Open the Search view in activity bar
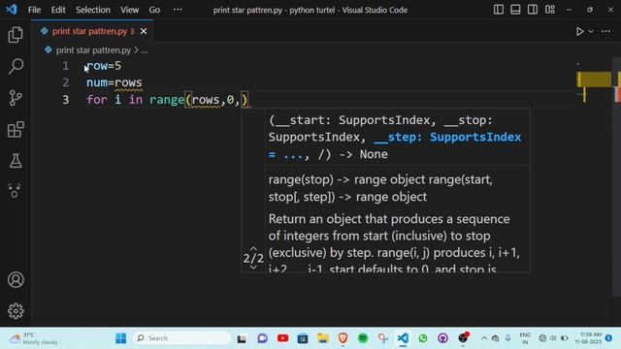Image resolution: width=621 pixels, height=349 pixels. 16,67
